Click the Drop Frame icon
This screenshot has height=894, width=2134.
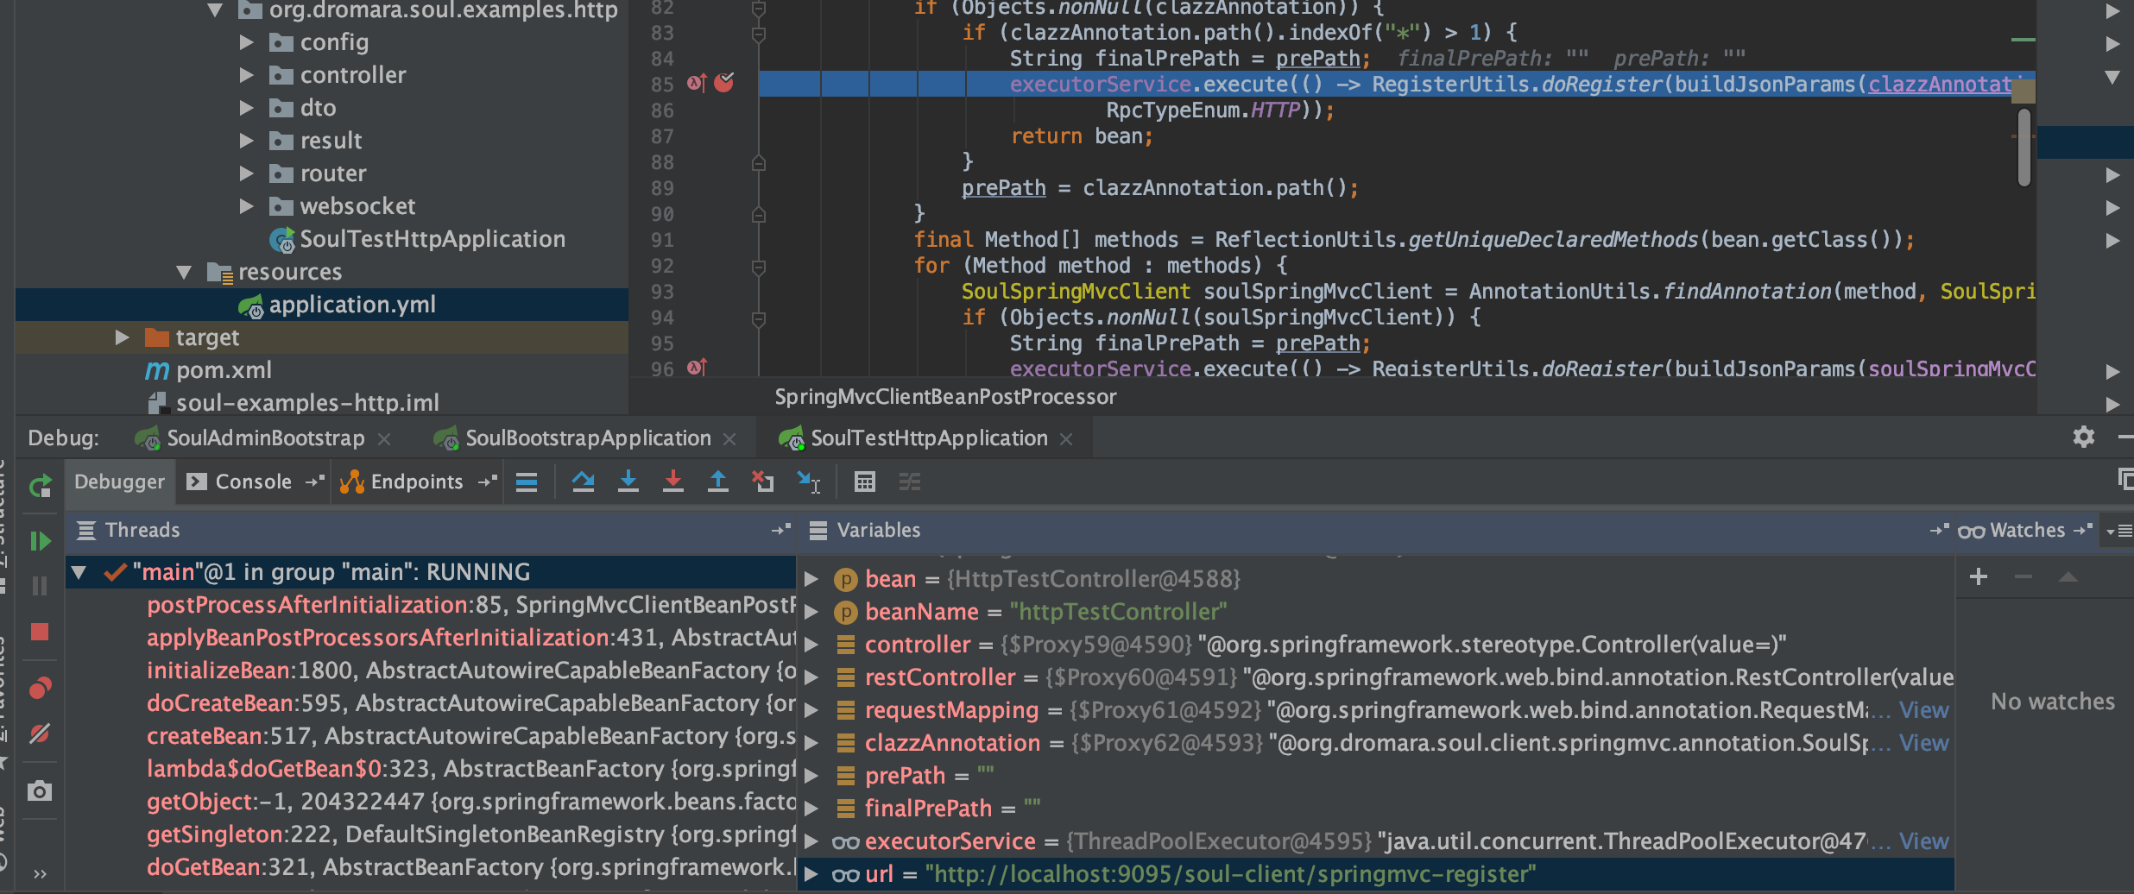pyautogui.click(x=762, y=482)
